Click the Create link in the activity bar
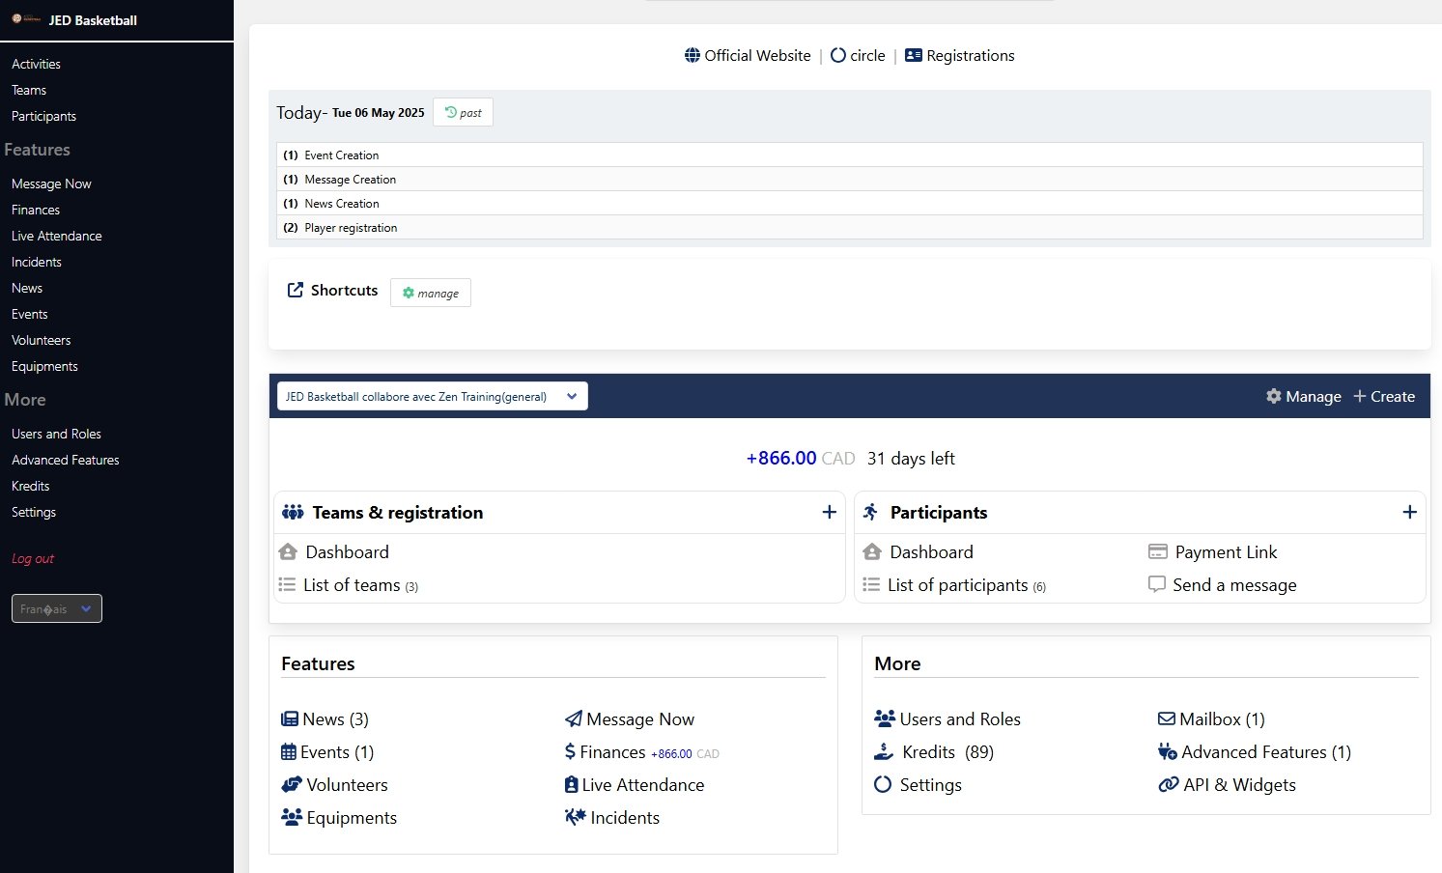This screenshot has width=1442, height=873. [x=1384, y=396]
